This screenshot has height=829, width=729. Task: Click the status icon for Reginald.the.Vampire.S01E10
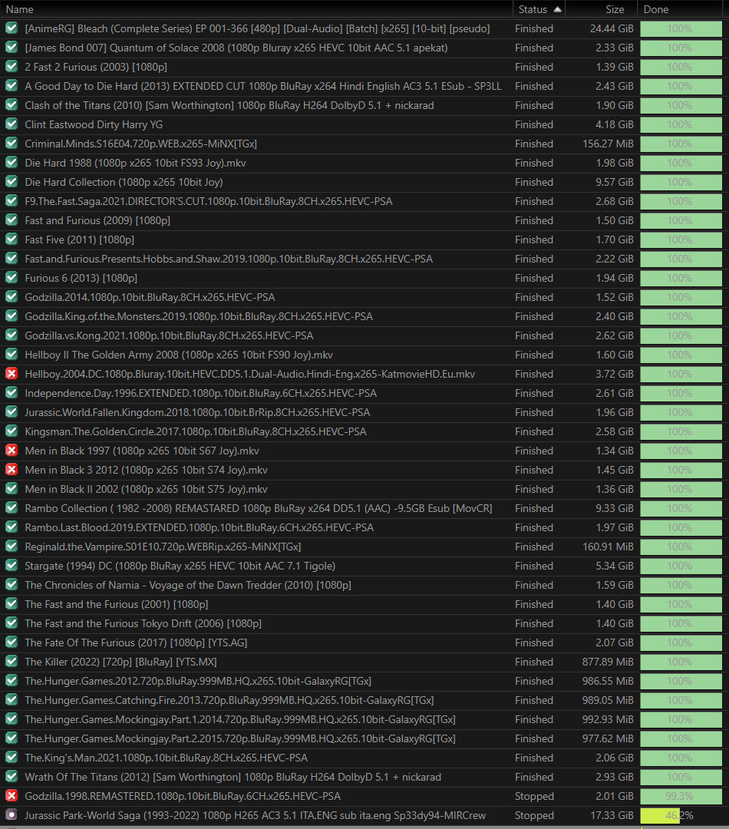11,547
